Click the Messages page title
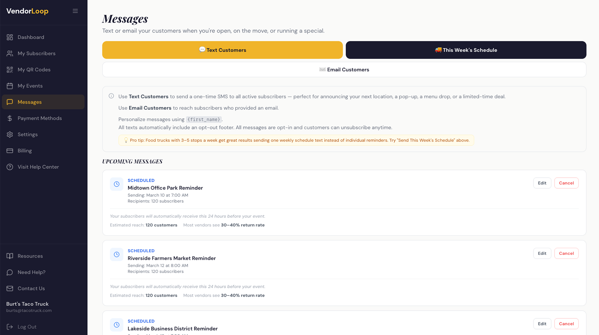599x335 pixels. point(125,18)
